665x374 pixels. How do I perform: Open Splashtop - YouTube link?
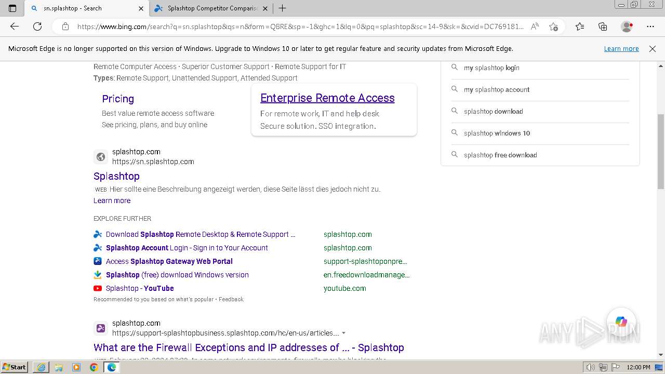(x=140, y=288)
